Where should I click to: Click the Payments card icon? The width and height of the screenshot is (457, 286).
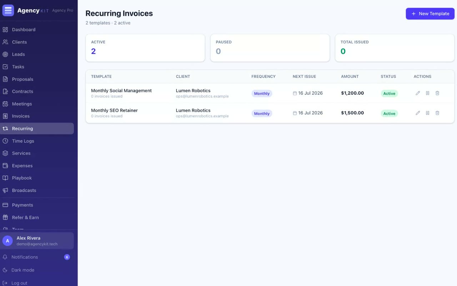[x=5, y=205]
